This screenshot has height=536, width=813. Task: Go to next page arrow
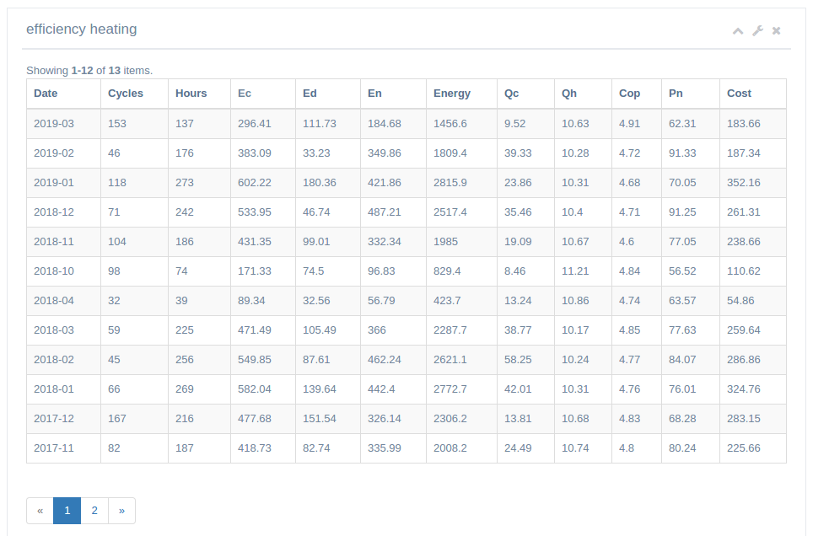(x=121, y=511)
